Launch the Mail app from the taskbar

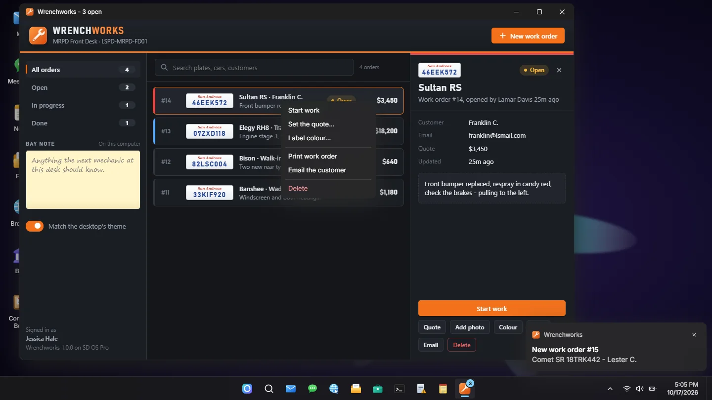[x=291, y=389]
